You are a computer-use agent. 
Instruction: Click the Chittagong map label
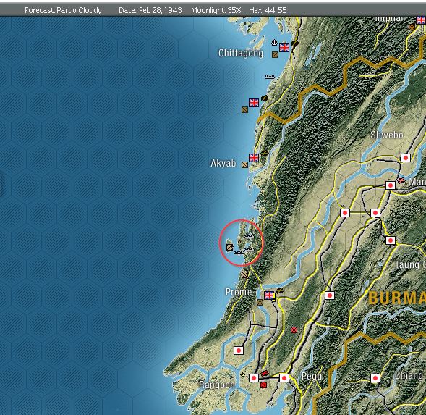(241, 54)
